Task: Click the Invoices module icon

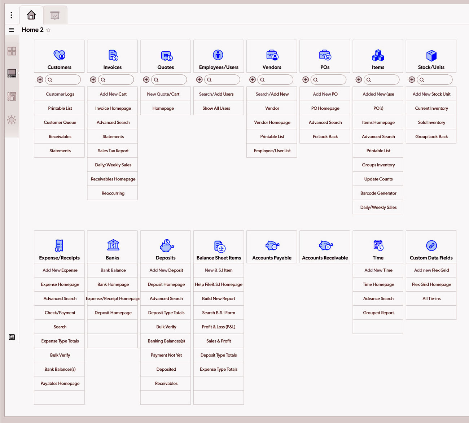Action: pyautogui.click(x=113, y=55)
